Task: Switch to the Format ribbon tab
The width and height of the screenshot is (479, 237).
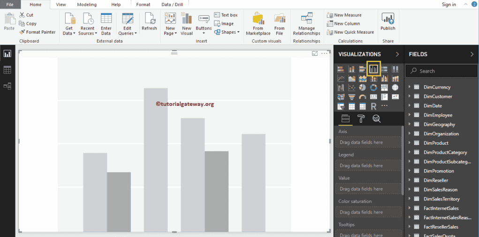Action: click(143, 5)
